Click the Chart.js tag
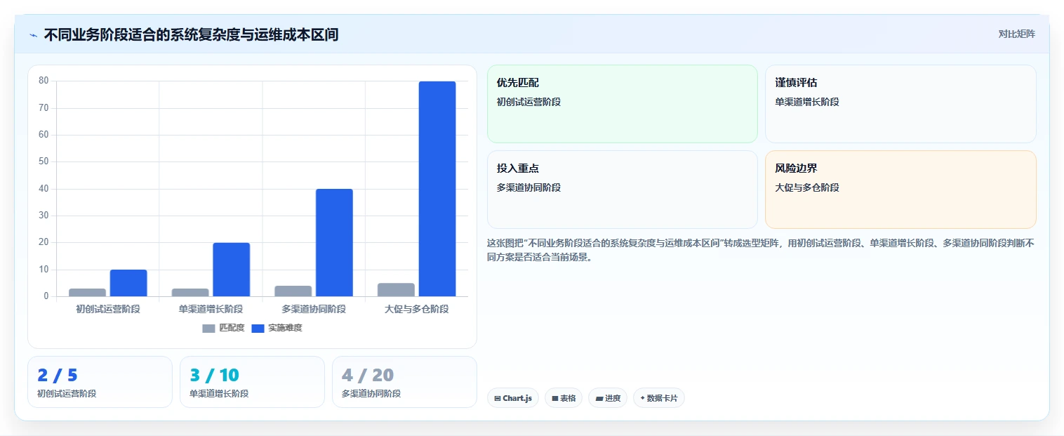 click(x=513, y=398)
